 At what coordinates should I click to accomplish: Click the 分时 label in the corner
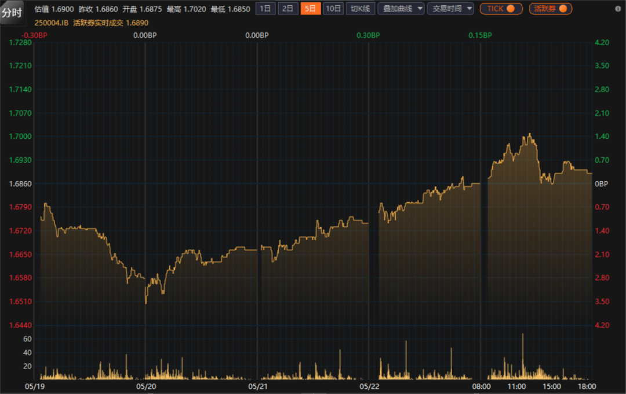pos(12,12)
